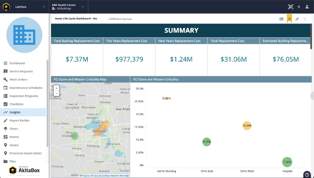Expand the collapsed right side panel handle
The width and height of the screenshot is (314, 178).
pos(312,95)
